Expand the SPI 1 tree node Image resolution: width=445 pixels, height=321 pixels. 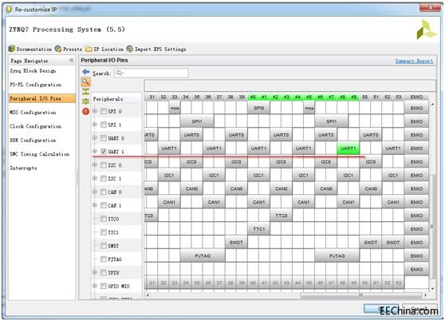95,124
